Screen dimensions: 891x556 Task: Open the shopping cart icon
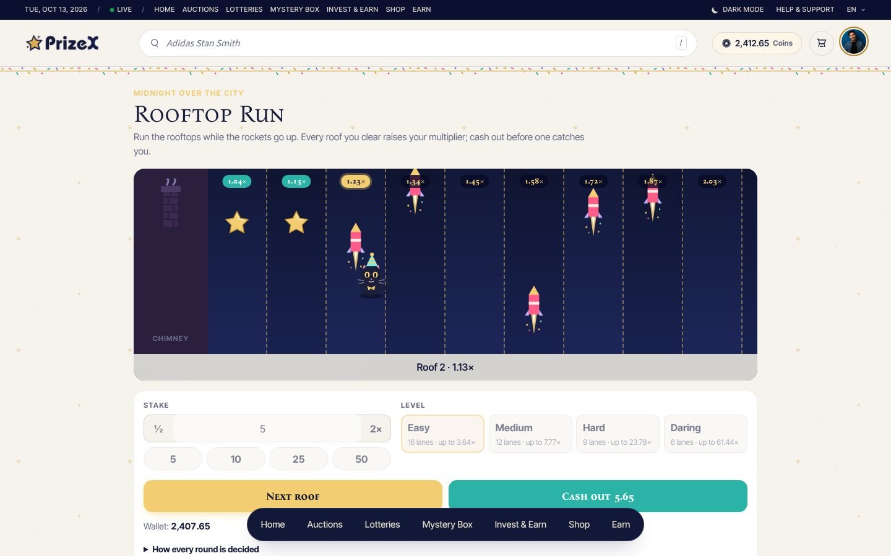[822, 43]
